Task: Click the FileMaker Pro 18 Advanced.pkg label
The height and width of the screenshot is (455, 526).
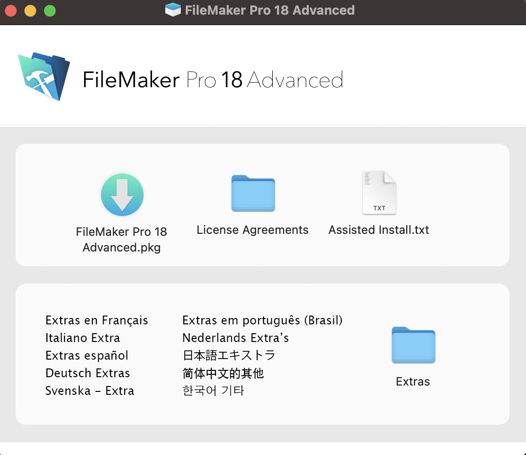Action: pyautogui.click(x=121, y=239)
